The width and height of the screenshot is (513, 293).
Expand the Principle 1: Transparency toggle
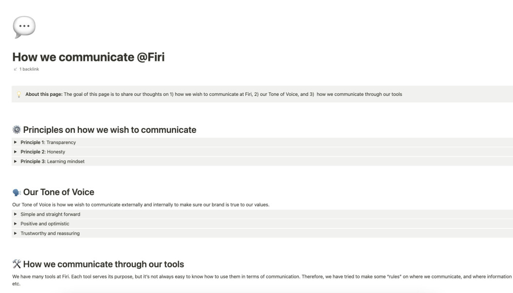pyautogui.click(x=16, y=142)
